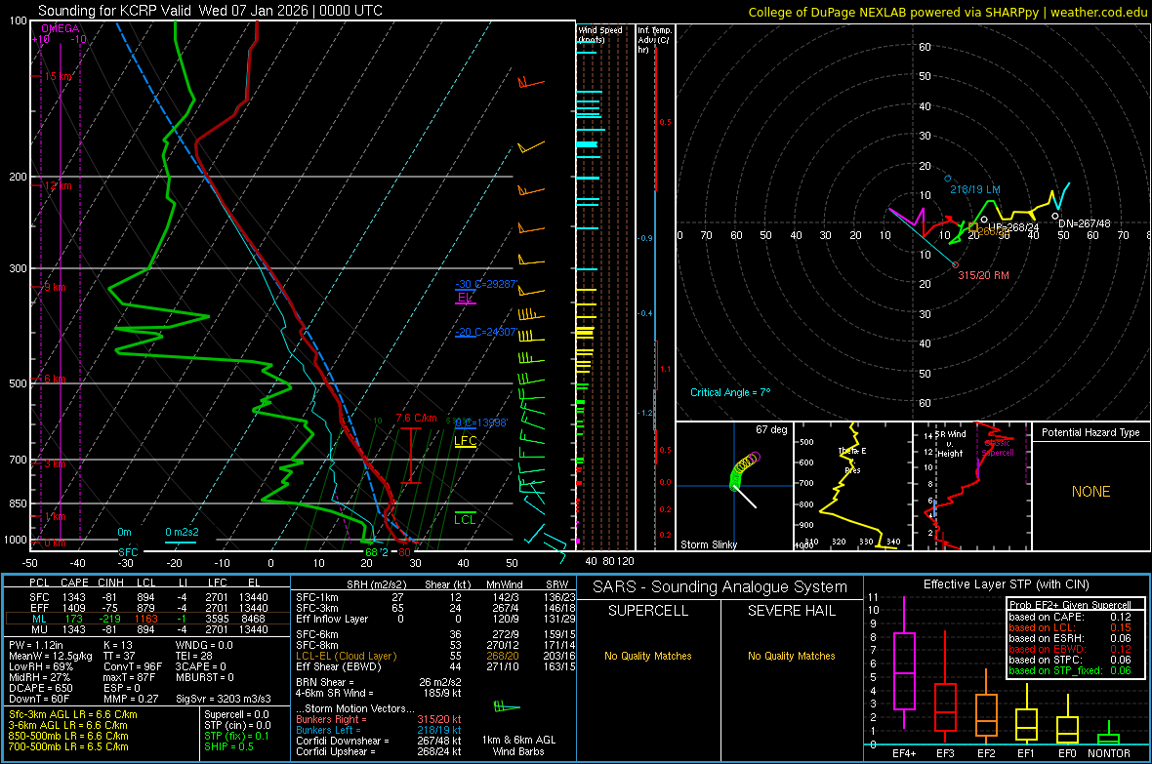Select the 'Eff Shear (EBWD)' row
This screenshot has width=1152, height=764.
coord(433,667)
